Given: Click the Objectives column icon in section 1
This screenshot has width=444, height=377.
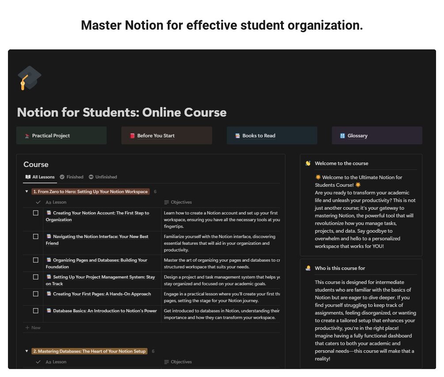Looking at the screenshot, I should [x=167, y=202].
